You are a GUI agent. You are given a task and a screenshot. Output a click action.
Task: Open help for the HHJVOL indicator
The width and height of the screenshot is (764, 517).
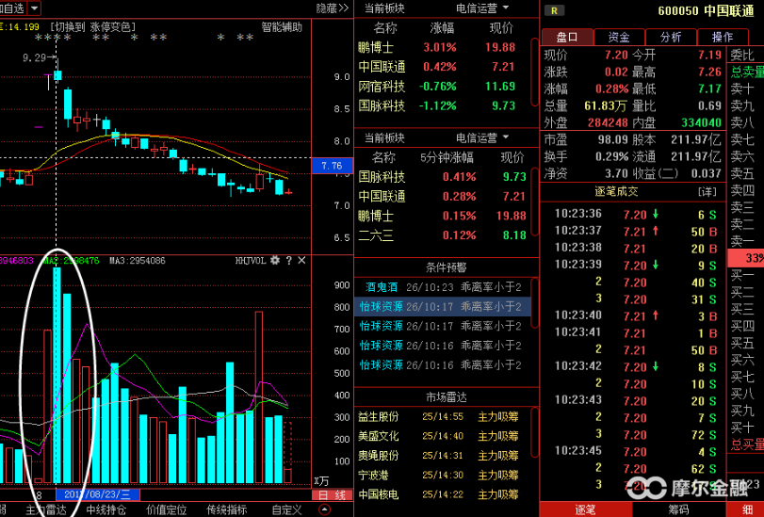[289, 260]
